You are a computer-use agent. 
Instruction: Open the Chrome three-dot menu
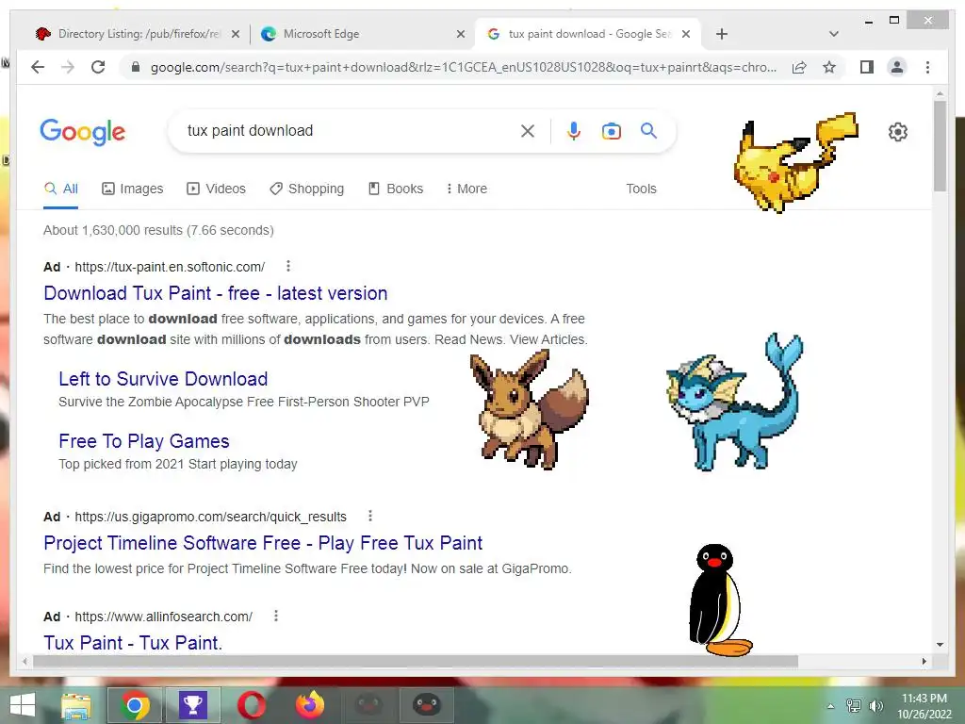(x=927, y=67)
